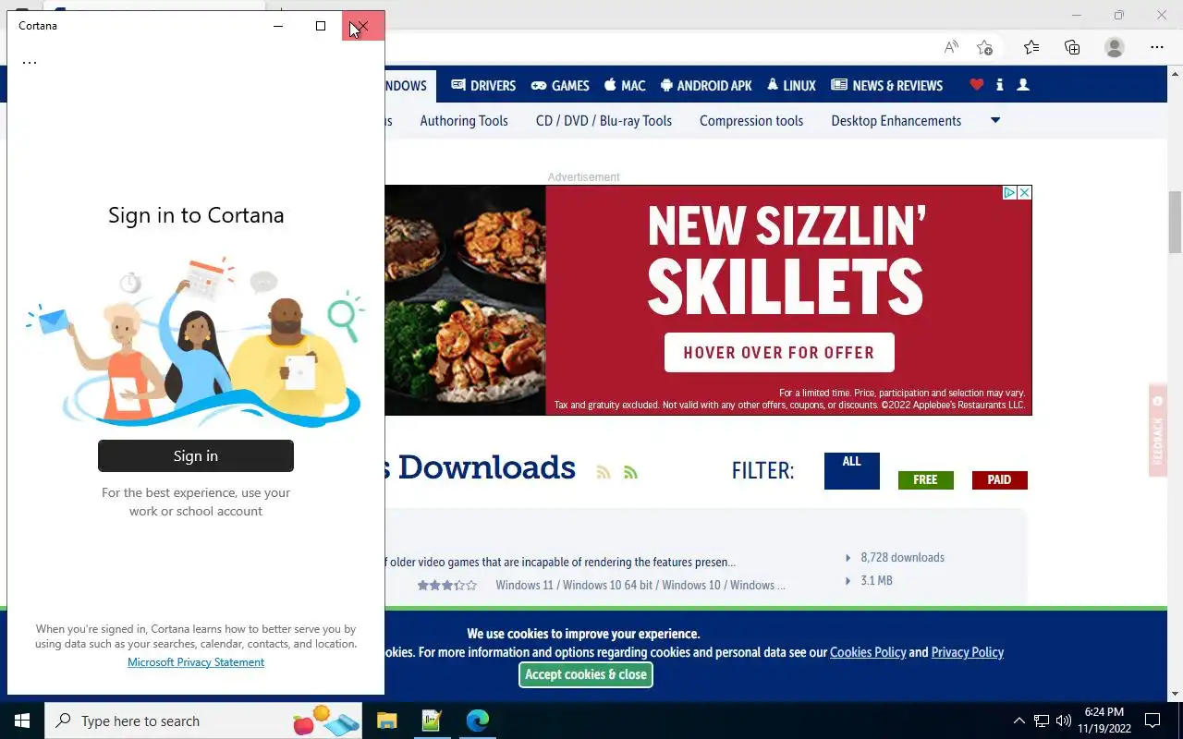Open Android APK section
Screen dimensions: 1183x739
706,85
